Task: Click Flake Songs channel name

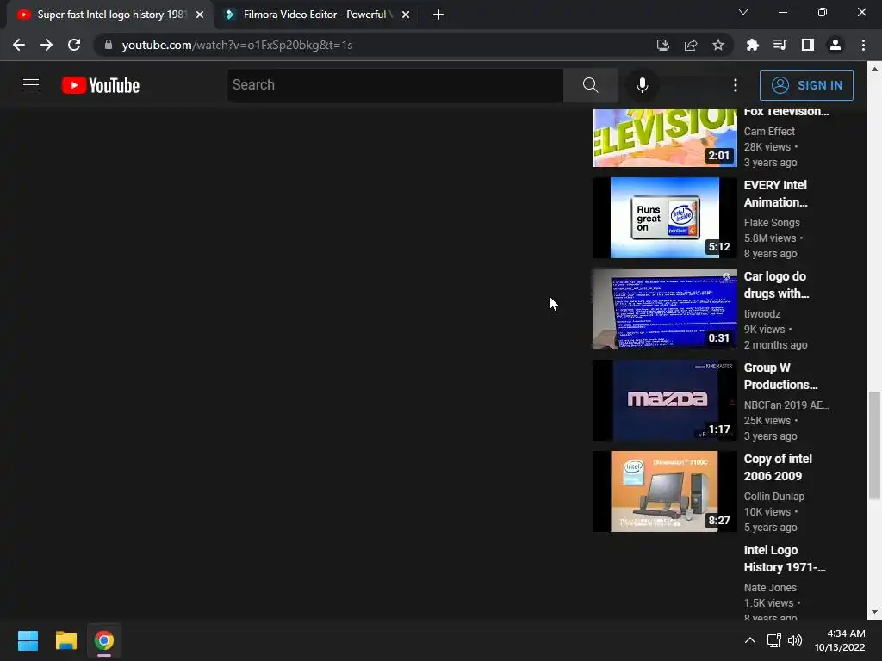Action: pyautogui.click(x=772, y=223)
